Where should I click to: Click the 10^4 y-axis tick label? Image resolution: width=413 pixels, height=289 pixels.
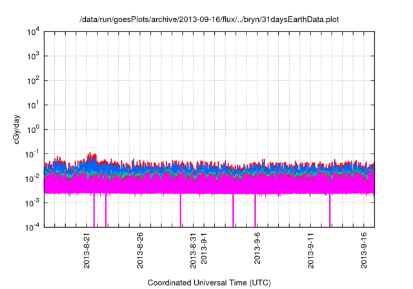click(33, 32)
